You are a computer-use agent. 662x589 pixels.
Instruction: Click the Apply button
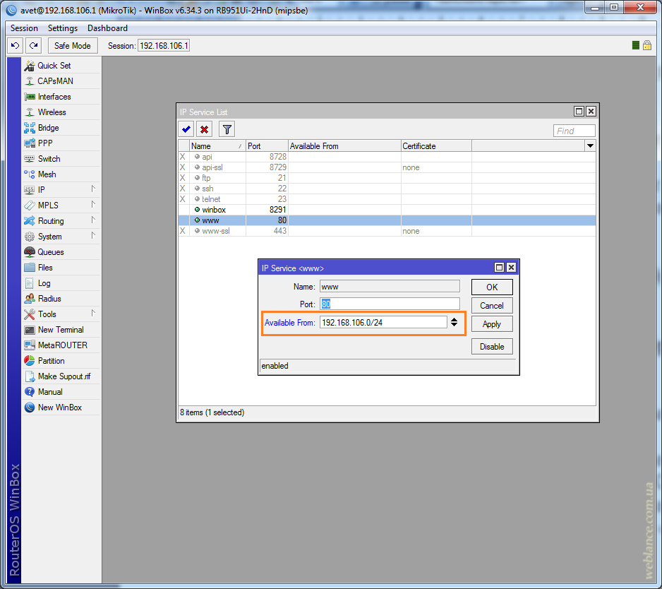pos(491,324)
